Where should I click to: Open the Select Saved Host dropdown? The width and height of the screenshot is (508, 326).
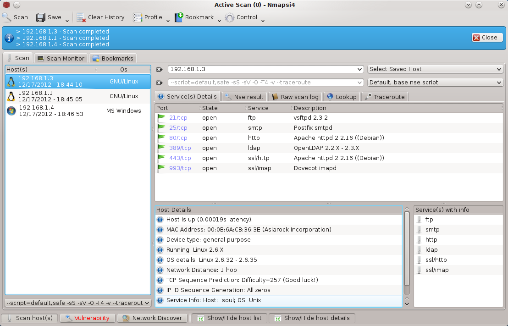click(x=435, y=69)
